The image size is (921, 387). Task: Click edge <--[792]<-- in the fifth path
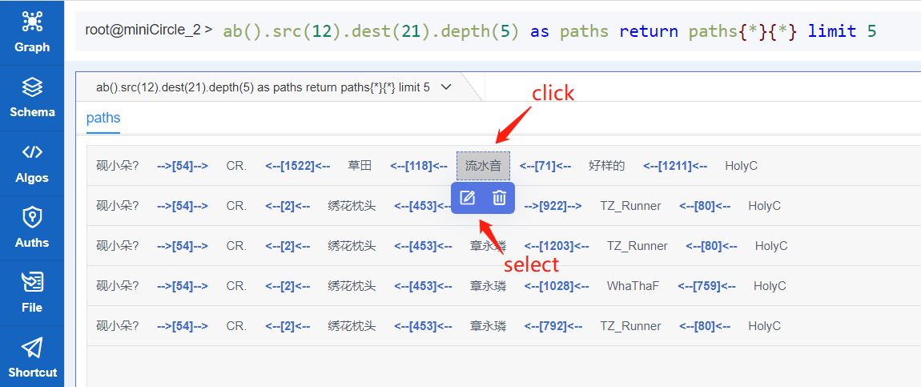[x=553, y=325]
